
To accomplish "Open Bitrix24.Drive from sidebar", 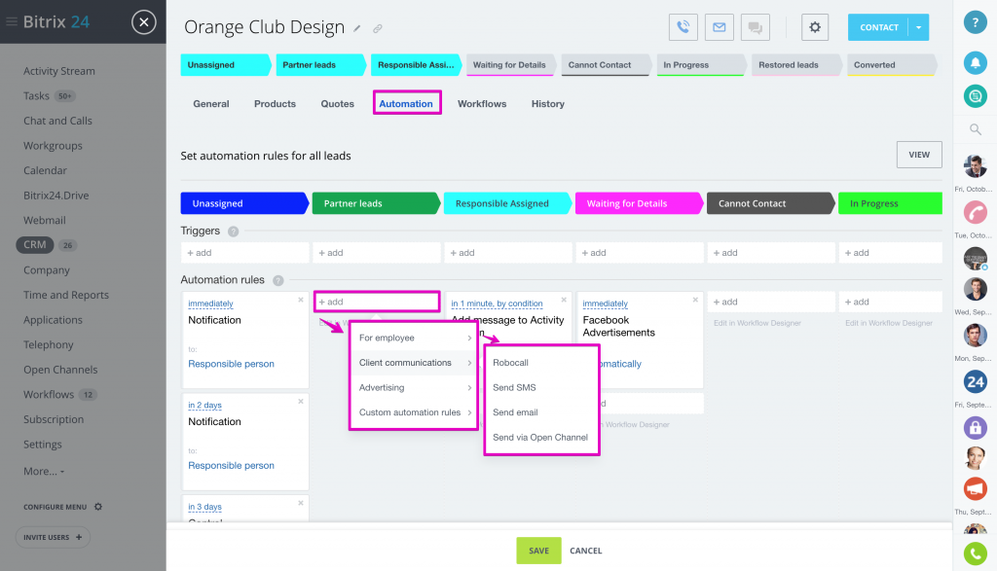I will [x=55, y=196].
